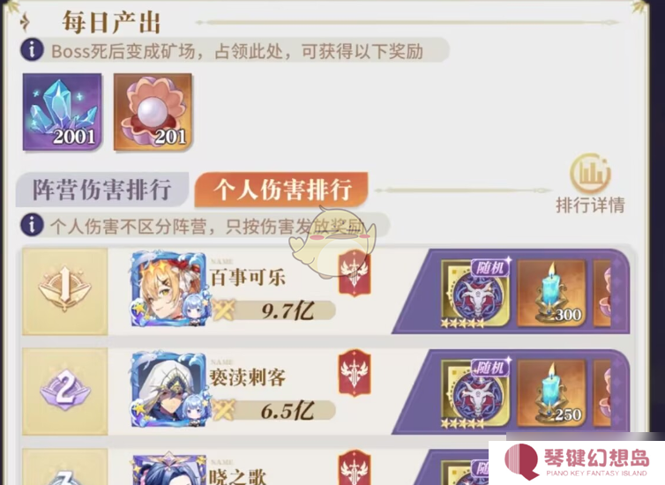Open 亵渎刺客 player avatar
The image size is (665, 485).
(x=169, y=389)
